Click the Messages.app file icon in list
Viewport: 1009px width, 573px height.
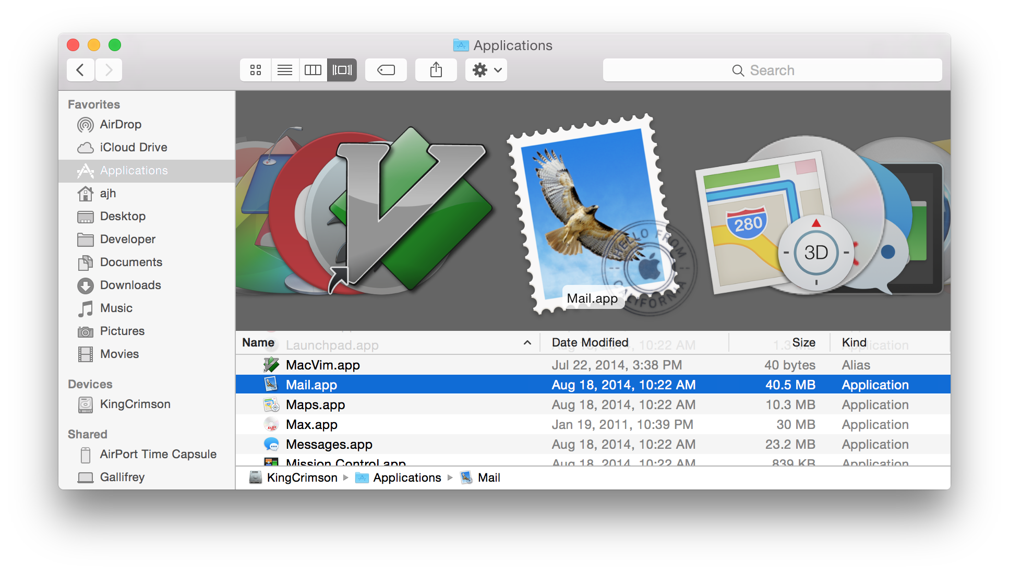271,444
